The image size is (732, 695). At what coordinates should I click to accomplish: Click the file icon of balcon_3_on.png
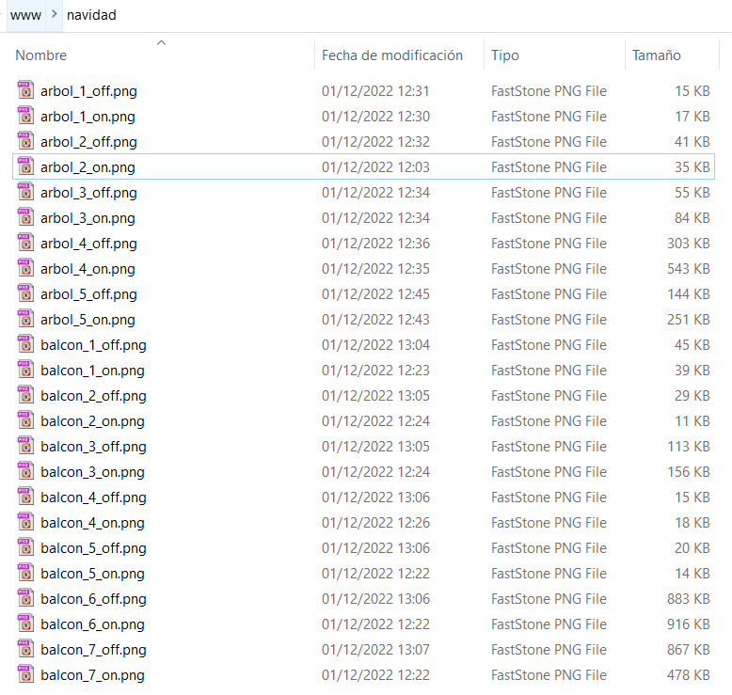[x=25, y=471]
